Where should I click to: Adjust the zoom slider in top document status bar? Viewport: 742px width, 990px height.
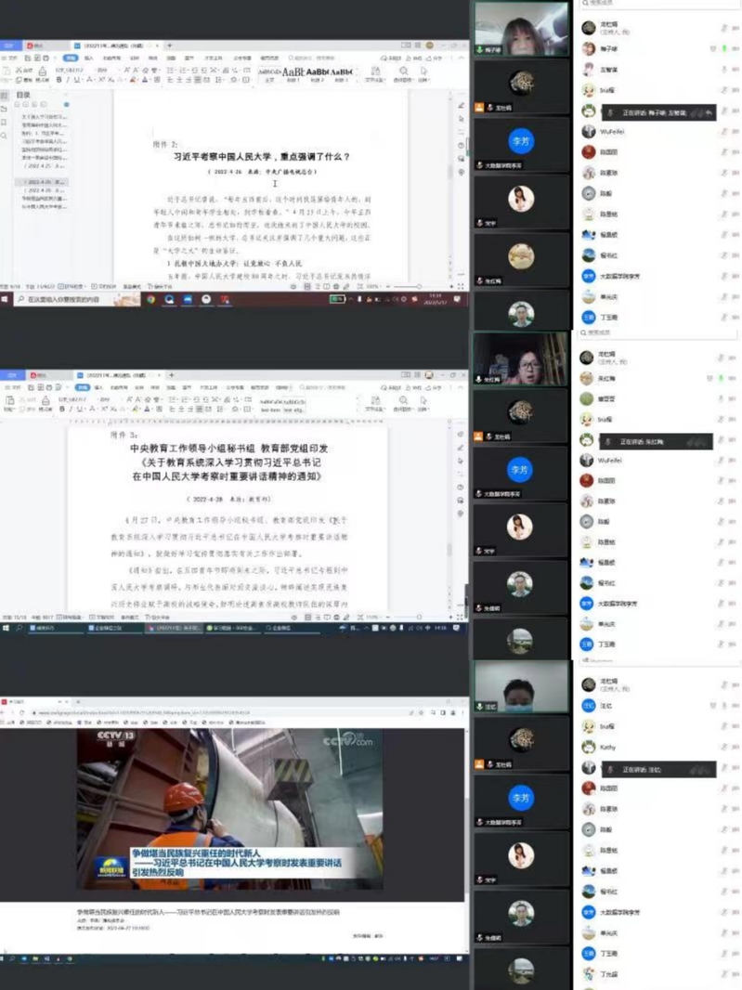[418, 287]
